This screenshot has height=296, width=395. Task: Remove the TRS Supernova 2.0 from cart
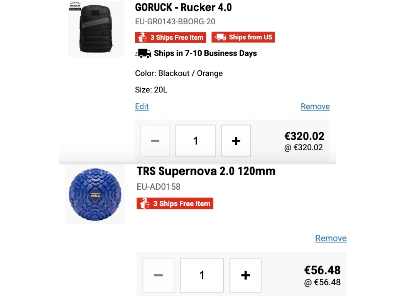coord(331,238)
